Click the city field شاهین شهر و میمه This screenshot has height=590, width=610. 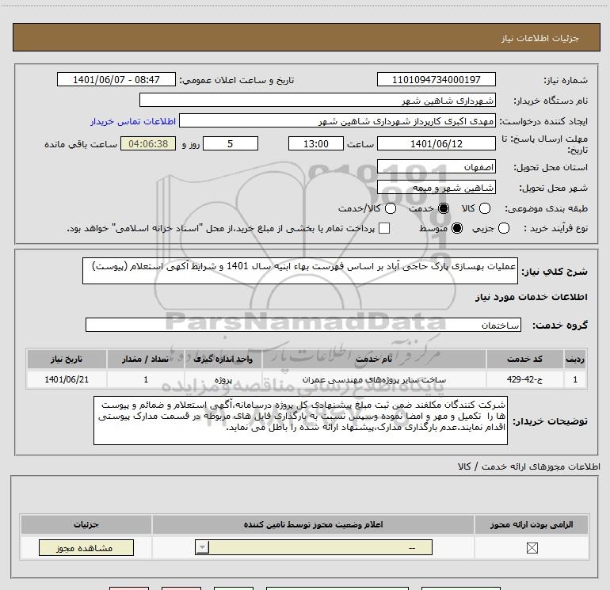point(436,188)
